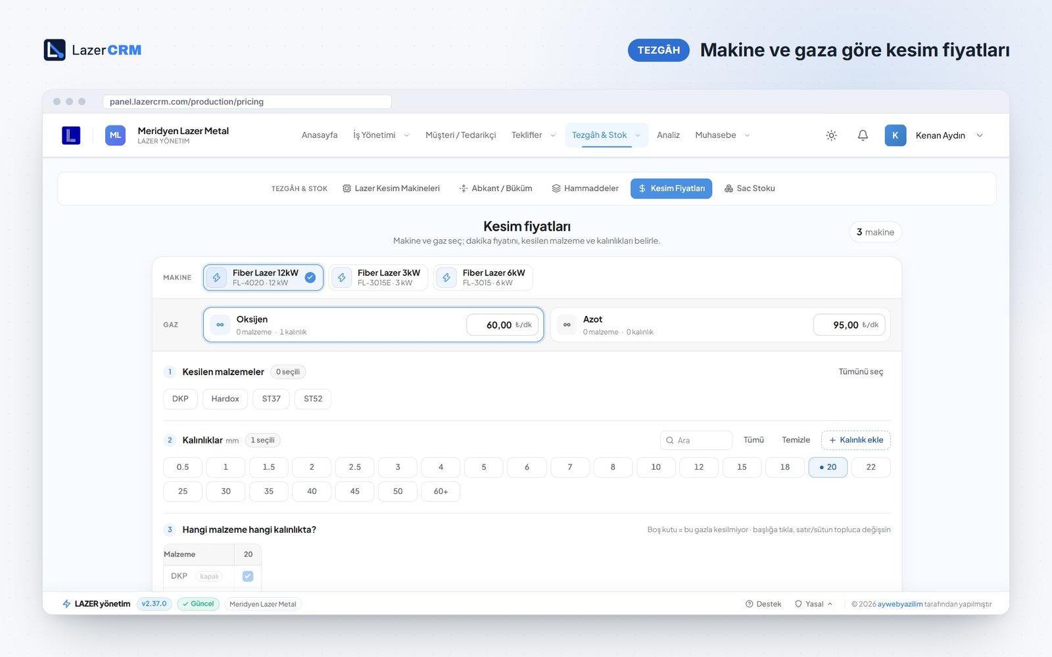Expand the Tezgâh & Stok menu
Viewport: 1052px width, 657px height.
click(x=606, y=135)
